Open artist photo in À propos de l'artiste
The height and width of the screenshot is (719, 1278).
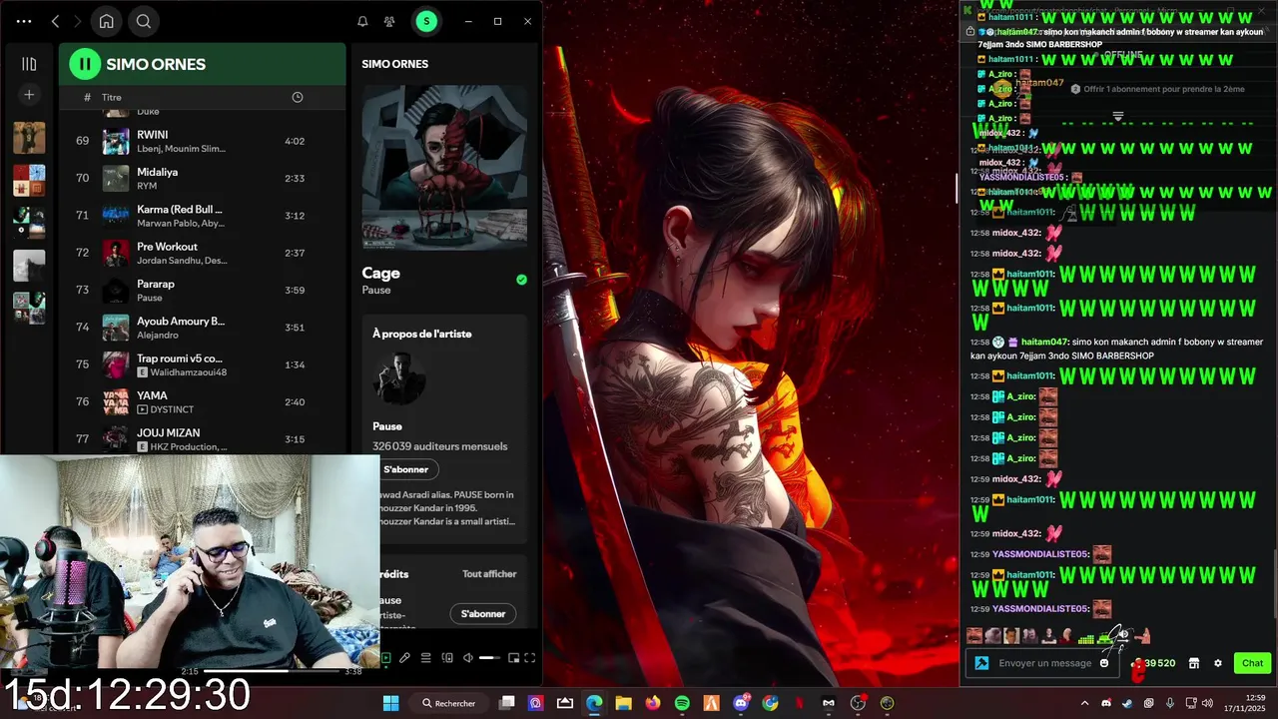(399, 377)
